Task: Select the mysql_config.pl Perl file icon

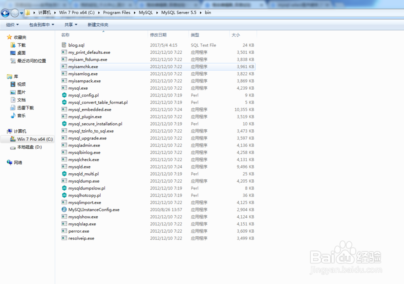Action: 64,95
